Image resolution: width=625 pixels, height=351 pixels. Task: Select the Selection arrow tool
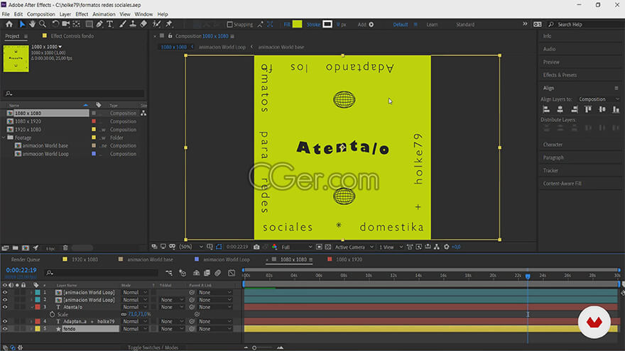[x=22, y=24]
